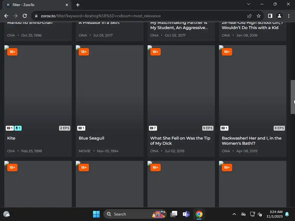295x221 pixels.
Task: Click the CC 1 badge on the Backwasher card
Action: tap(224, 128)
